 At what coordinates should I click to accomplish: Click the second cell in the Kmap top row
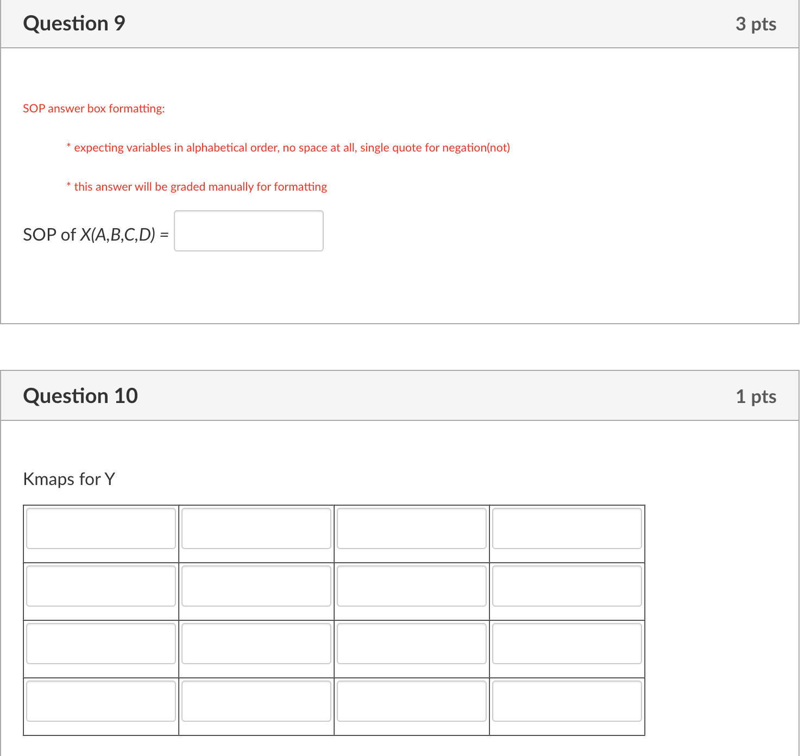pyautogui.click(x=256, y=528)
